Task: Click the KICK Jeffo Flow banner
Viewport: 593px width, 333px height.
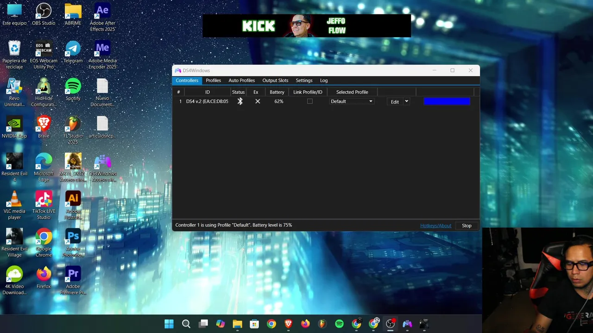Action: click(307, 25)
